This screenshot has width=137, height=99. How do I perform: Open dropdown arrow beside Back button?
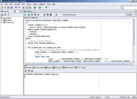(x=37, y=8)
